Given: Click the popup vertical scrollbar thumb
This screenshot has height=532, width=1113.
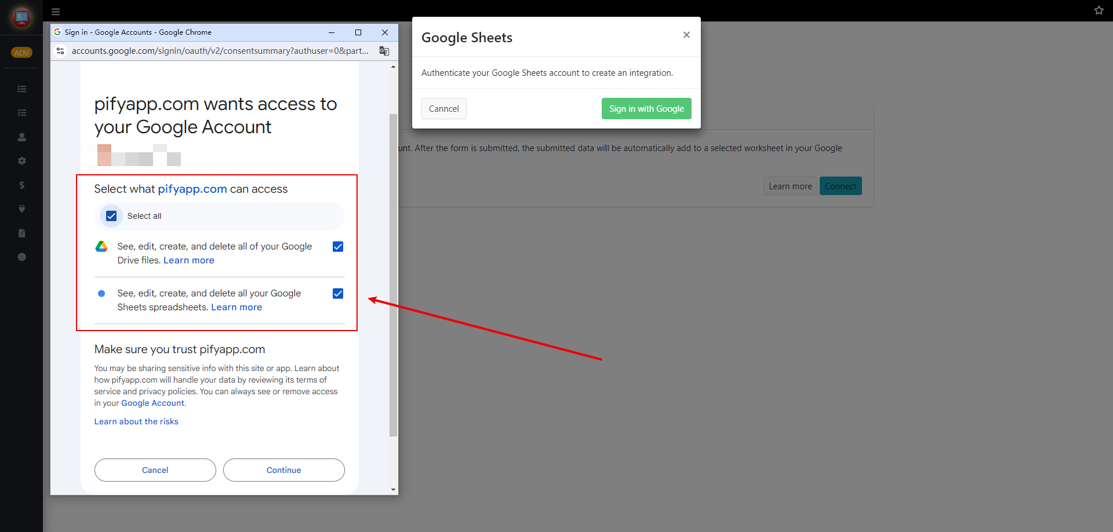Looking at the screenshot, I should (394, 275).
